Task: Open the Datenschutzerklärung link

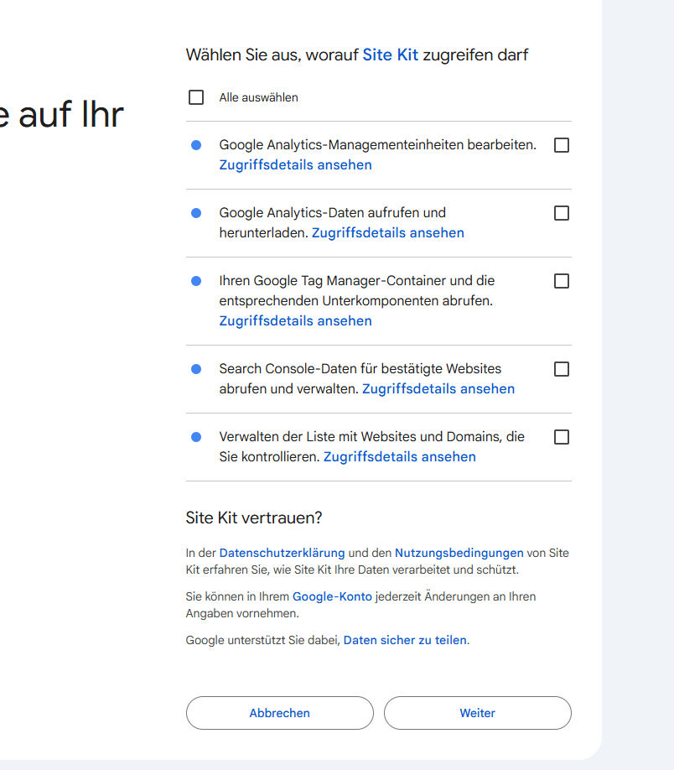Action: pos(282,553)
